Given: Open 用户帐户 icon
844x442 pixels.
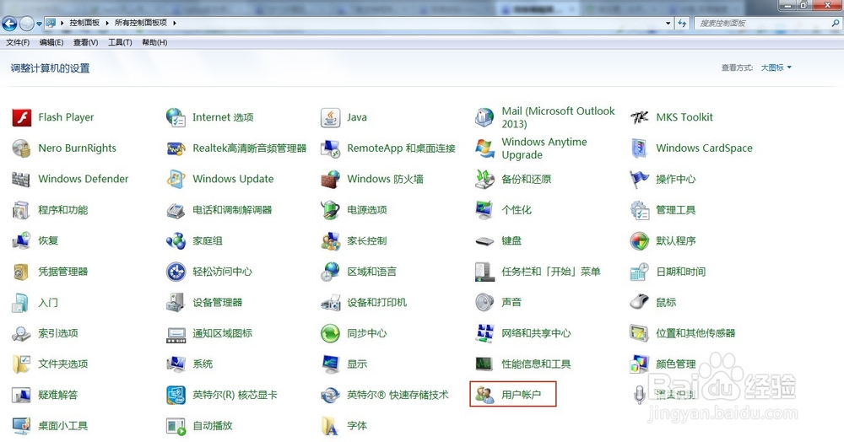Looking at the screenshot, I should [484, 395].
